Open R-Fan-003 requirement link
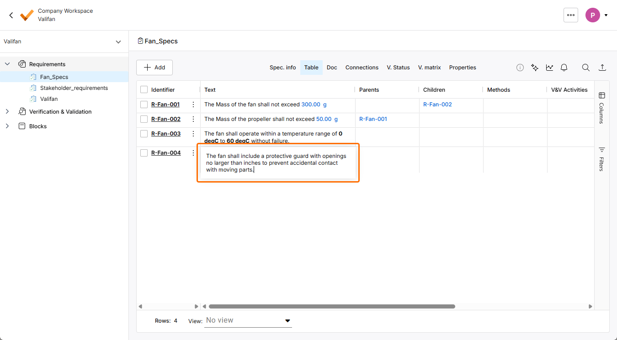Screen dimensions: 617x340 (166, 134)
